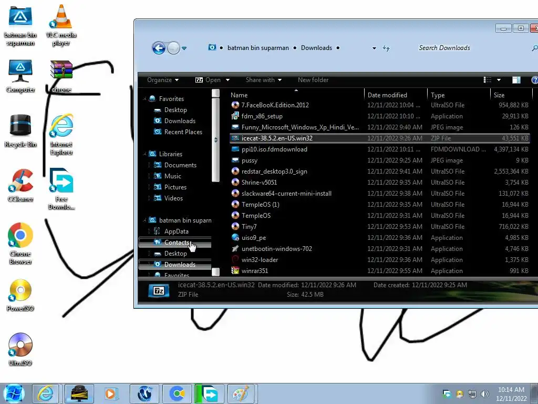Open the Share with menu

click(x=264, y=80)
